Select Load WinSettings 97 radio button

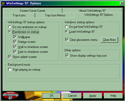tap(66, 32)
